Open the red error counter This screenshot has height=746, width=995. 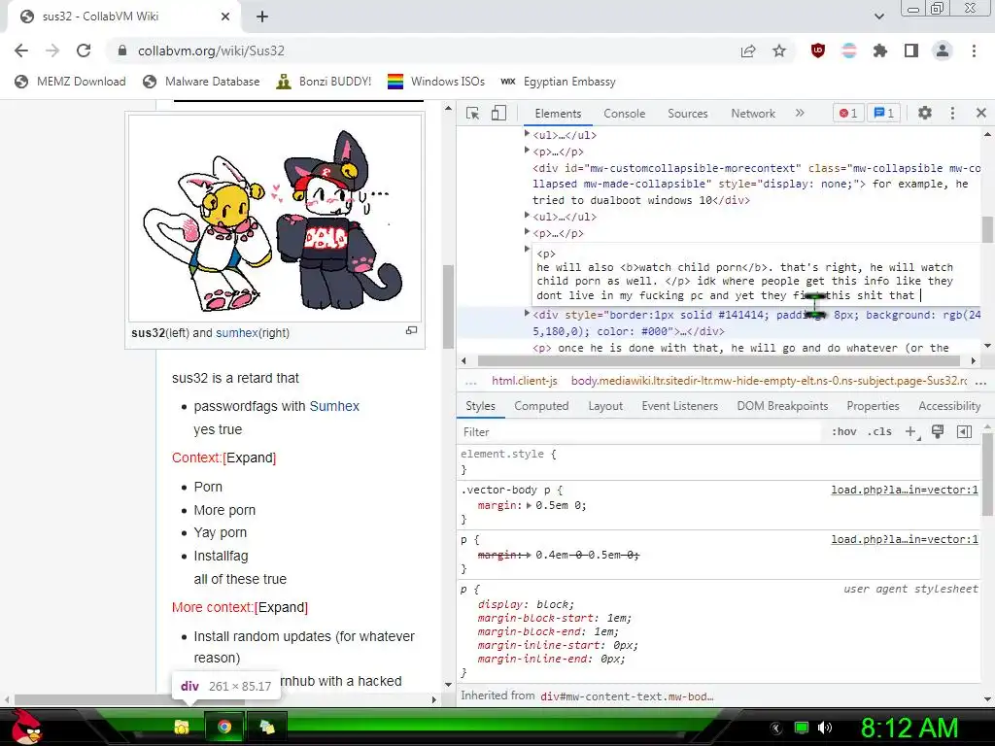(848, 113)
